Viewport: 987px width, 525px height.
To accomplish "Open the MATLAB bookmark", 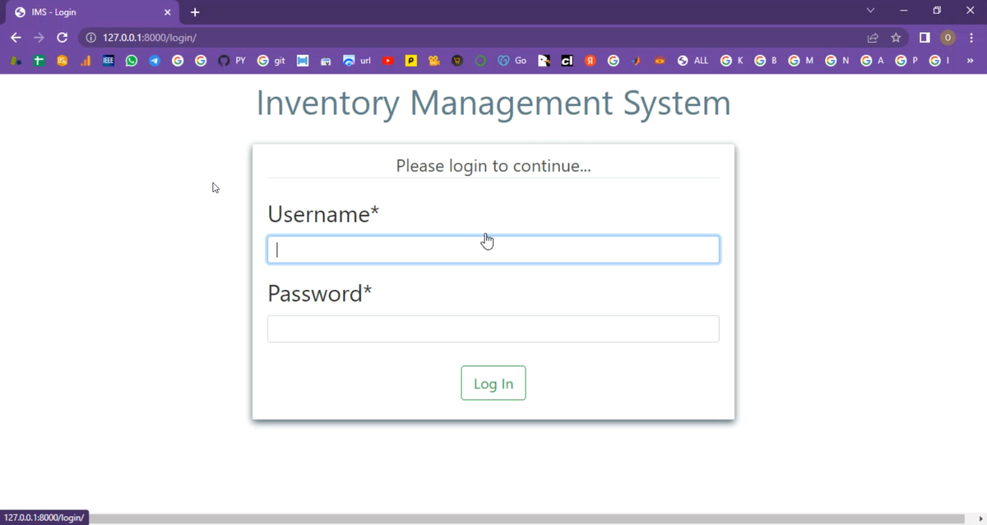I will pyautogui.click(x=636, y=60).
